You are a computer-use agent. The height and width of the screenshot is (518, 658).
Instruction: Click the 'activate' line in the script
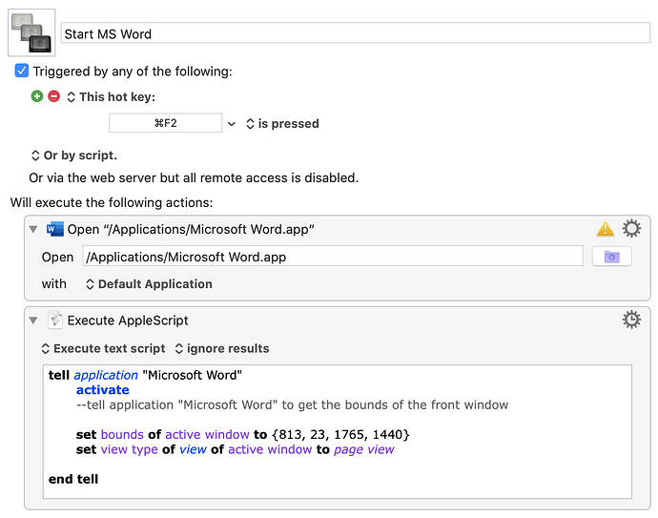[x=102, y=390]
